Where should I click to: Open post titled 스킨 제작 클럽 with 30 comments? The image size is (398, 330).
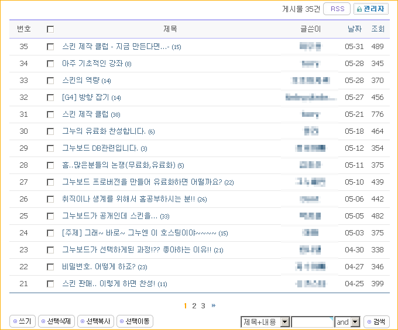[85, 114]
